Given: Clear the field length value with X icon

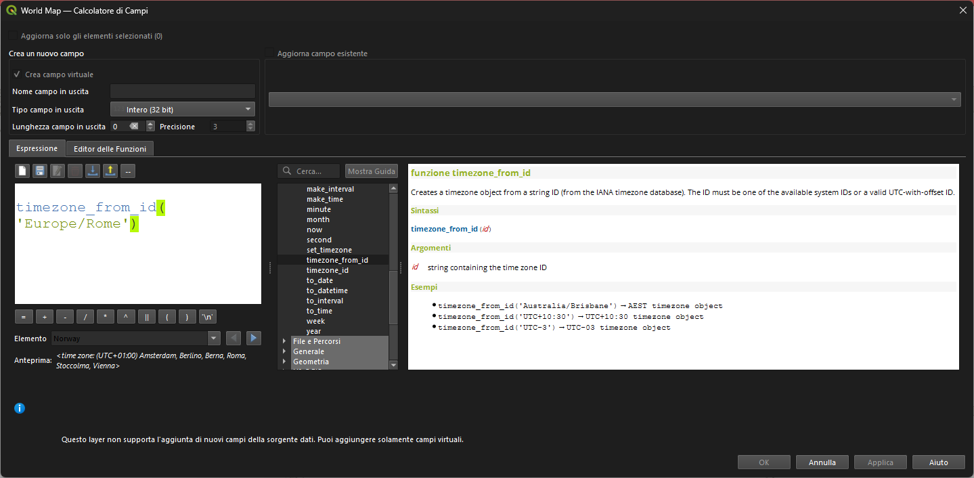Looking at the screenshot, I should 134,127.
